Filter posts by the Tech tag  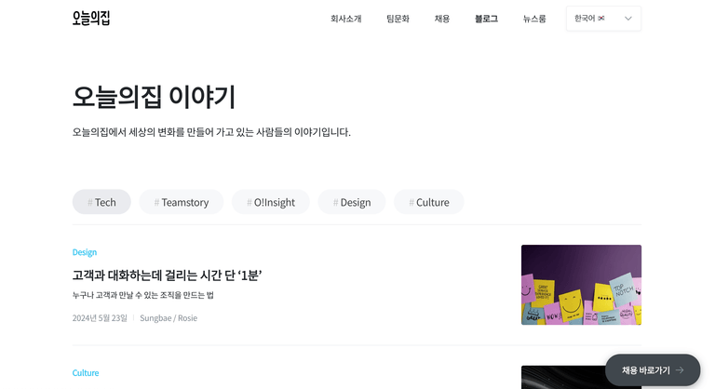tap(101, 202)
